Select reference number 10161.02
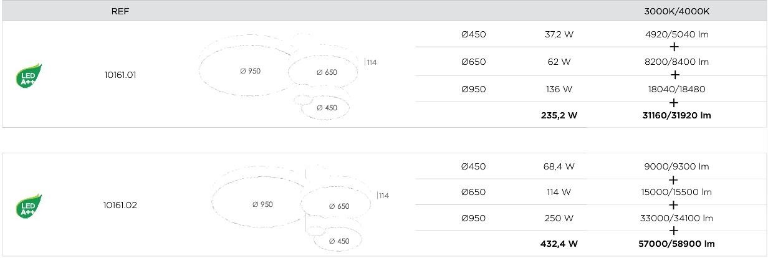 click(120, 205)
